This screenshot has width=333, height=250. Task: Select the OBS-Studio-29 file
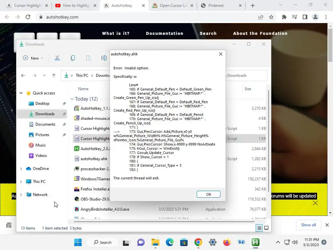click(92, 199)
